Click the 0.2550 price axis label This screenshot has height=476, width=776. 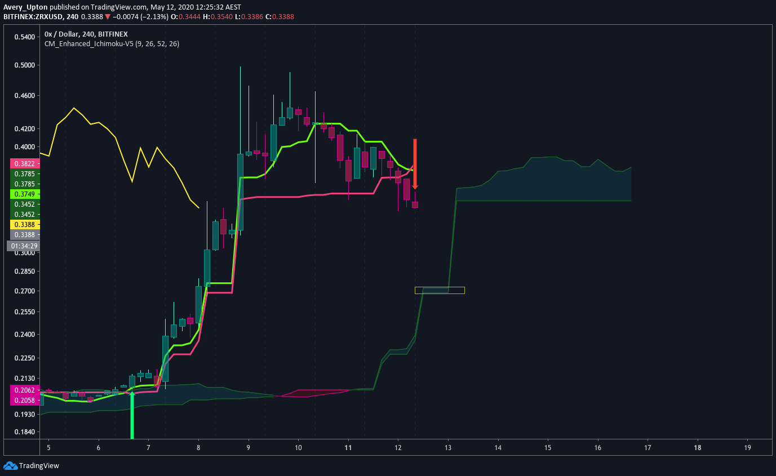tap(24, 312)
